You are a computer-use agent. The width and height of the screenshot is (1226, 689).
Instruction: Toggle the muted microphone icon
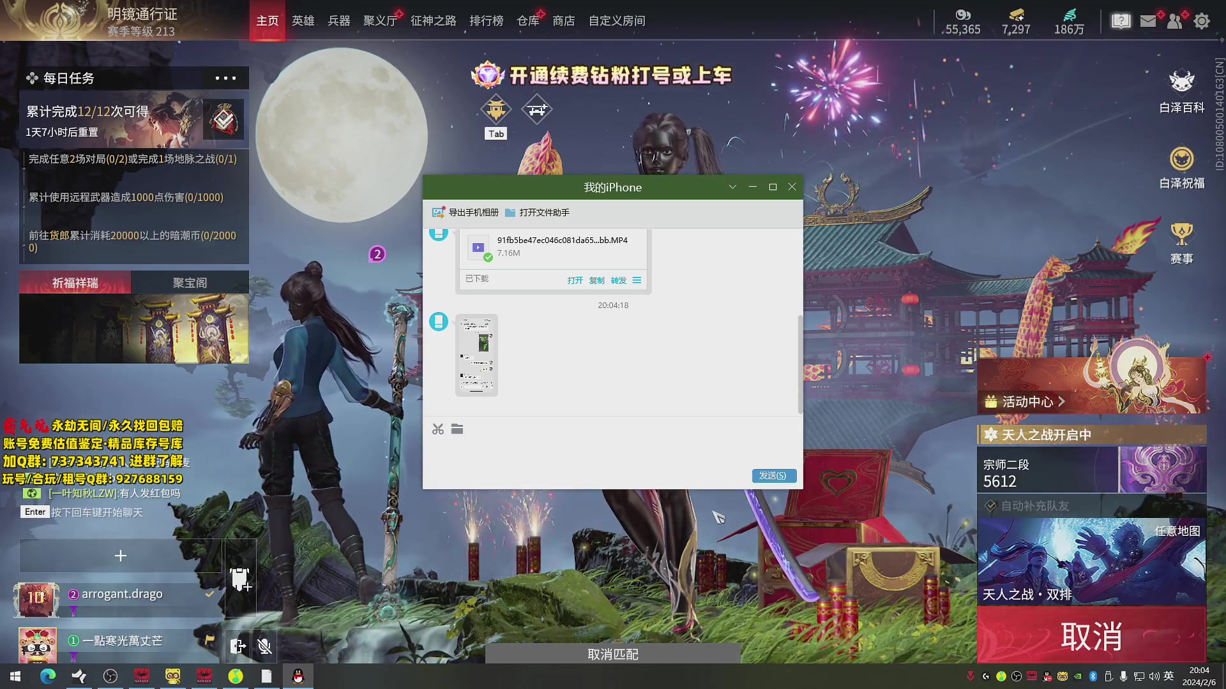pyautogui.click(x=264, y=646)
